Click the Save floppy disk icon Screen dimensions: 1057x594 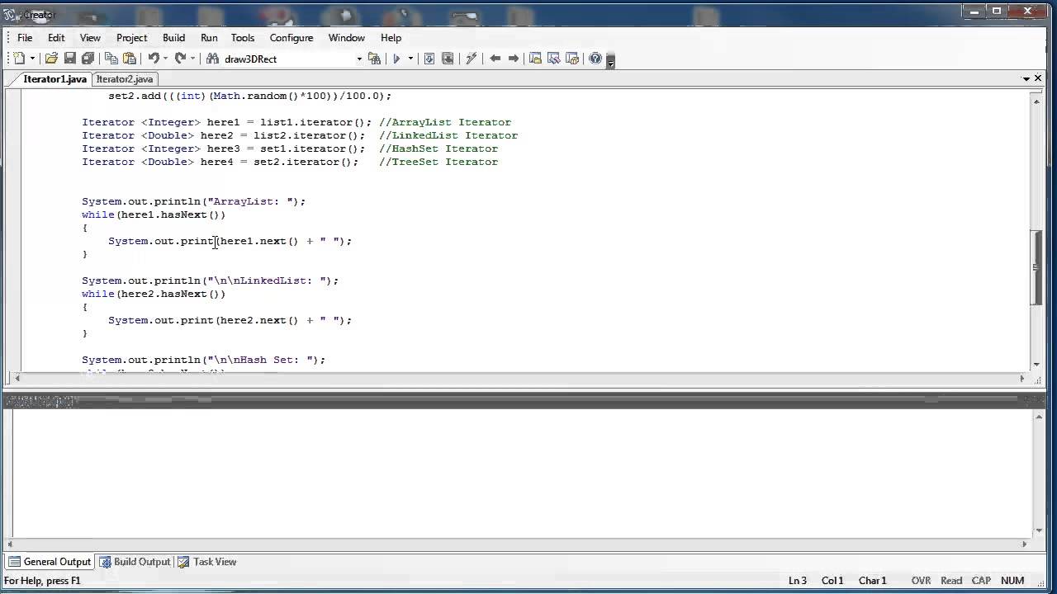tap(69, 59)
